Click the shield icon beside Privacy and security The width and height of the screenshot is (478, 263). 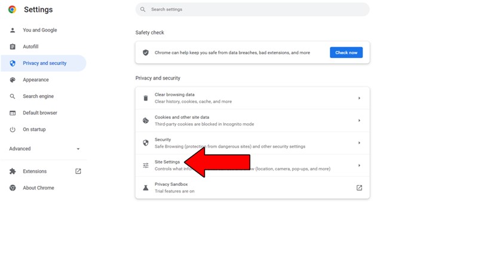(x=13, y=63)
